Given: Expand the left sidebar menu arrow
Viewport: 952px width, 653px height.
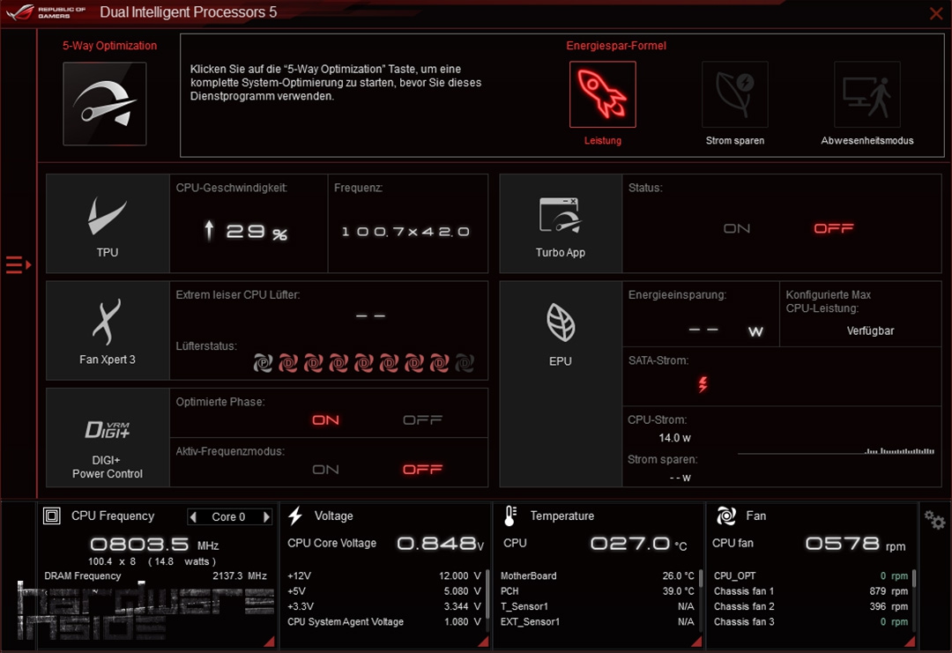Looking at the screenshot, I should click(19, 265).
